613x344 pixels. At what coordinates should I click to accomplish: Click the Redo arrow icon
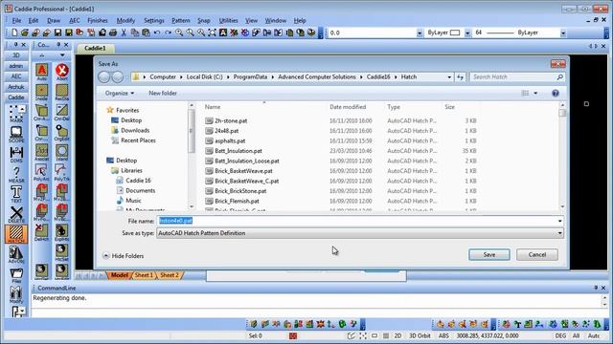168,32
